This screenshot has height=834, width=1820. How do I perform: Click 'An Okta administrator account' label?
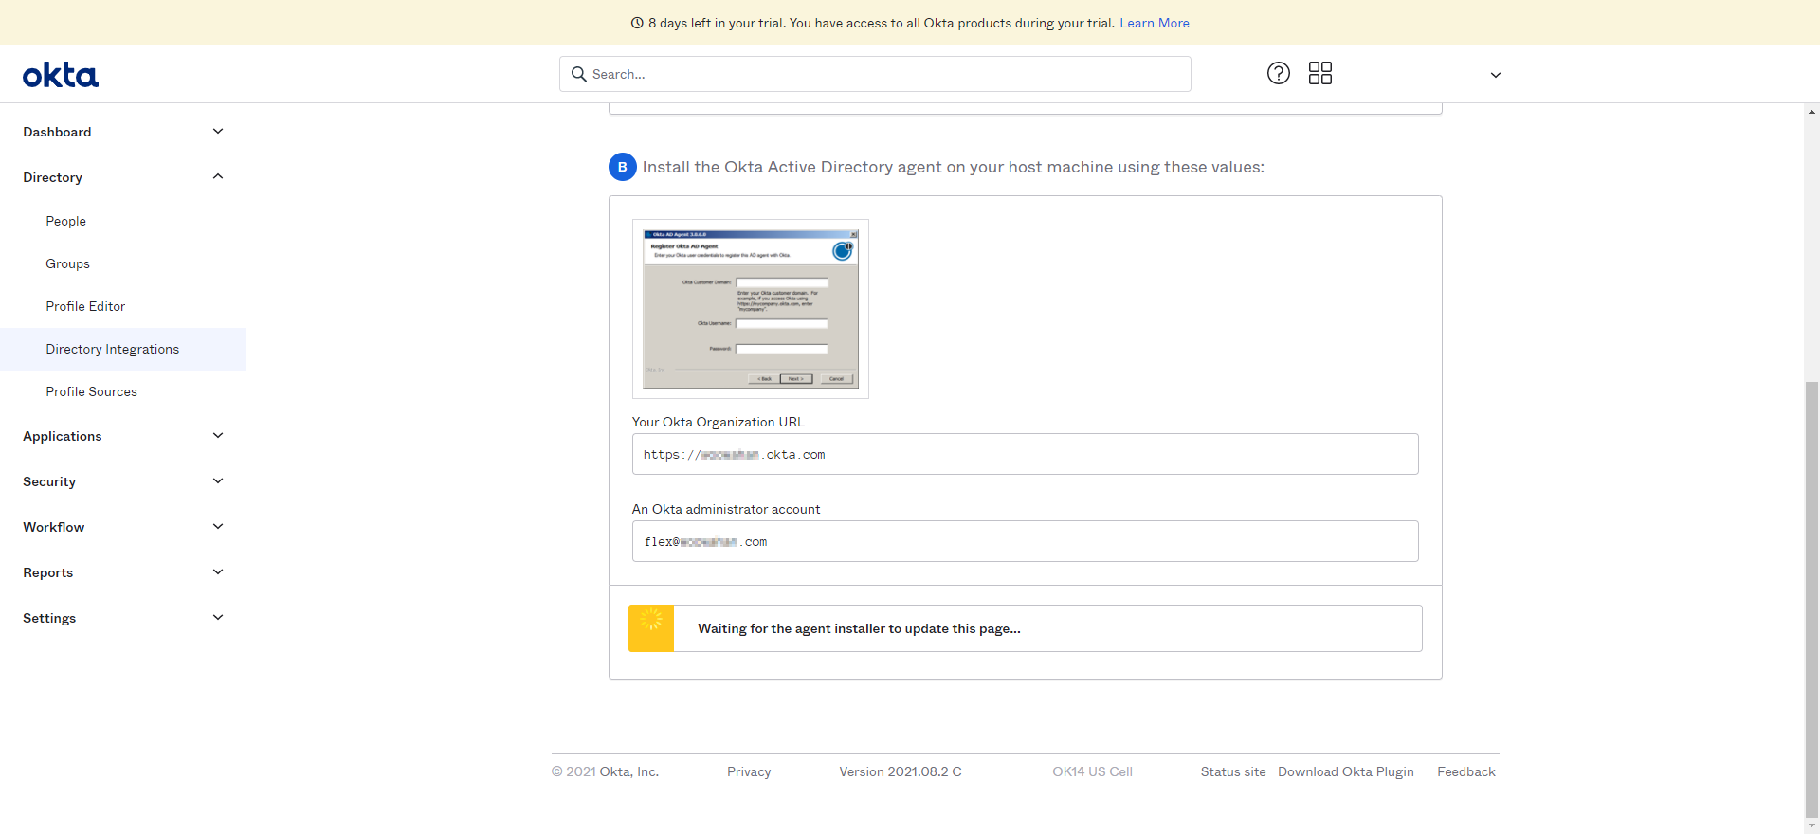[x=726, y=509]
